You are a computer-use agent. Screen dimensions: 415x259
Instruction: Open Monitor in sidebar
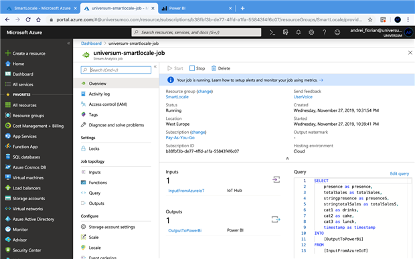point(17,229)
